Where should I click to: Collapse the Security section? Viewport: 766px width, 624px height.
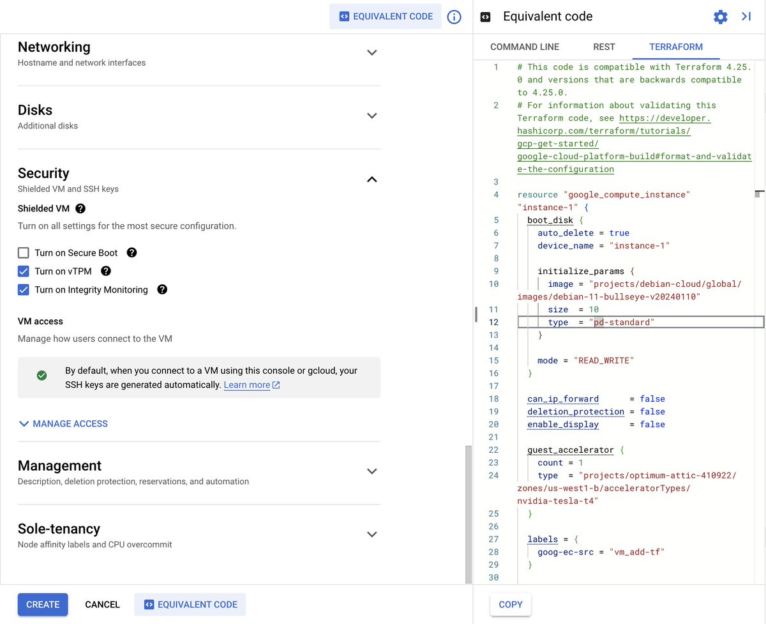[372, 179]
